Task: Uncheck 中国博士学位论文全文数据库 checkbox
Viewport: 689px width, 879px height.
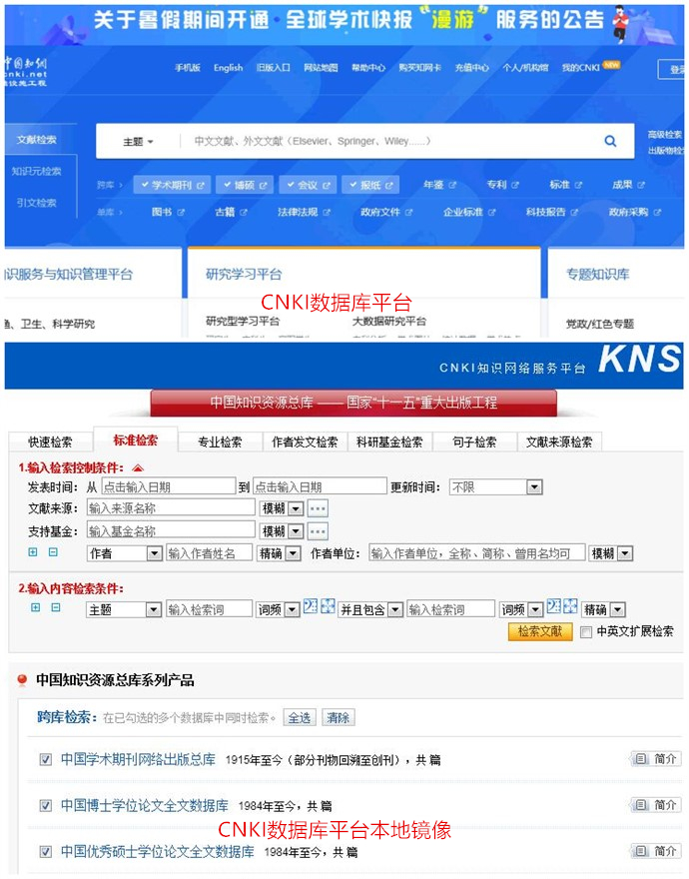Action: (45, 805)
